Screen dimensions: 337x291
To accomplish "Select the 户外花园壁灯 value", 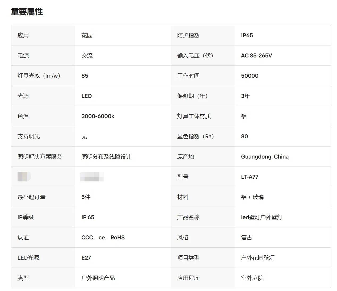I will click(x=258, y=258).
